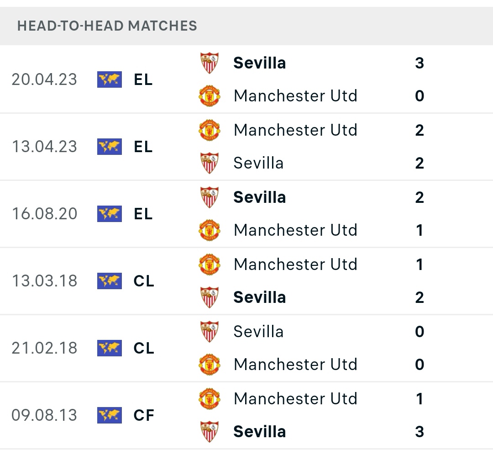This screenshot has width=493, height=466.
Task: Click Manchester Utd crest in 20.04.23 match
Action: [x=210, y=95]
